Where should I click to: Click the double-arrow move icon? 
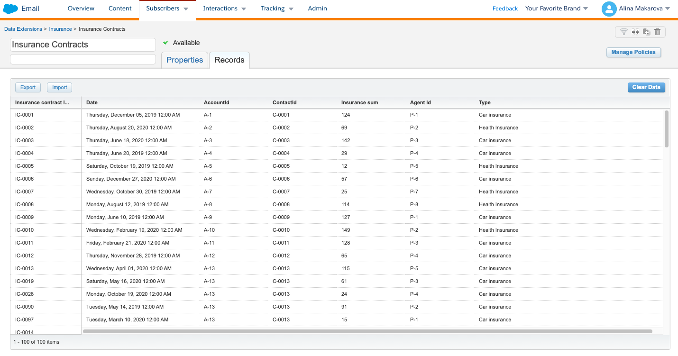pyautogui.click(x=635, y=32)
